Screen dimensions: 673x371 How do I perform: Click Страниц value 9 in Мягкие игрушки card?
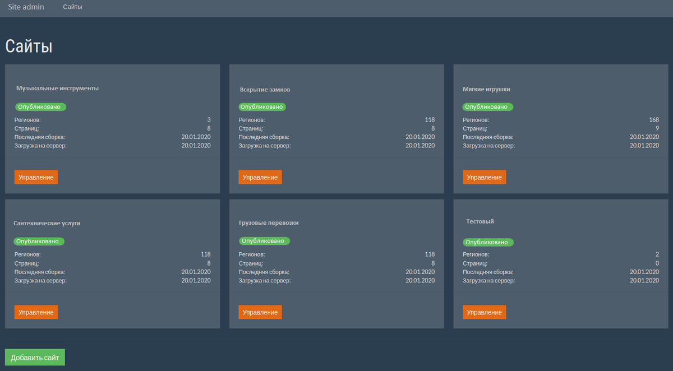point(657,128)
